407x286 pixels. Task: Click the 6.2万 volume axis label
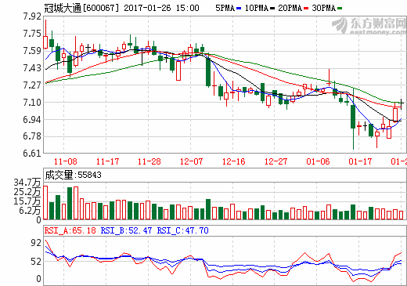30,211
